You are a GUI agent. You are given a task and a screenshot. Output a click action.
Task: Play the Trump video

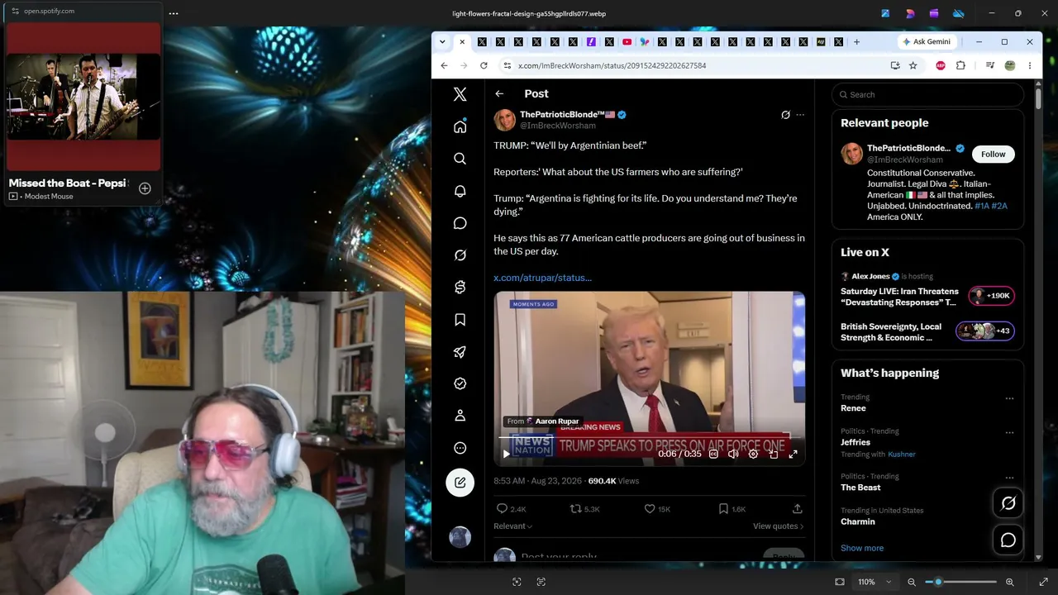pos(507,454)
